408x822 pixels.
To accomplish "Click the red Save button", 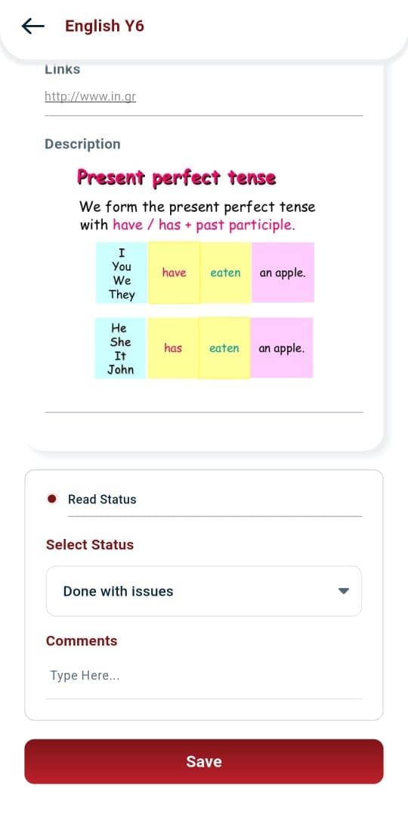I will (204, 761).
